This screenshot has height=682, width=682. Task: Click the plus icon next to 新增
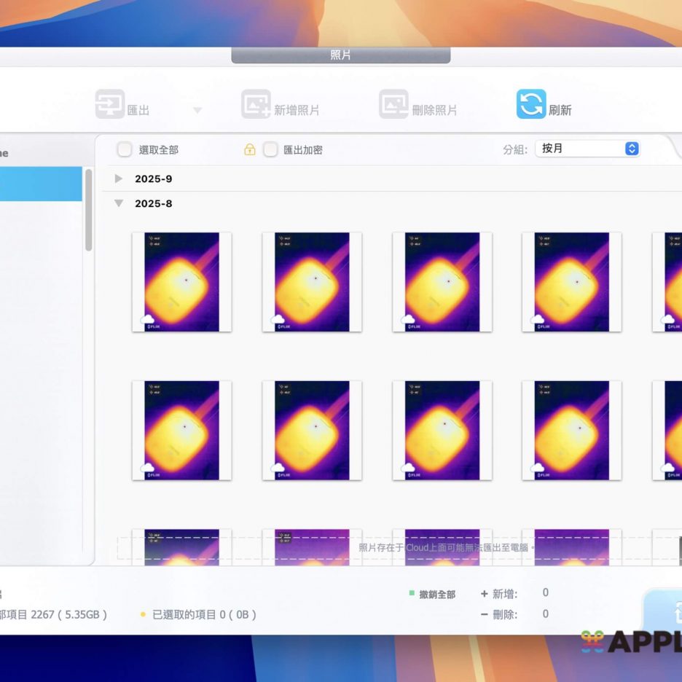click(x=485, y=594)
